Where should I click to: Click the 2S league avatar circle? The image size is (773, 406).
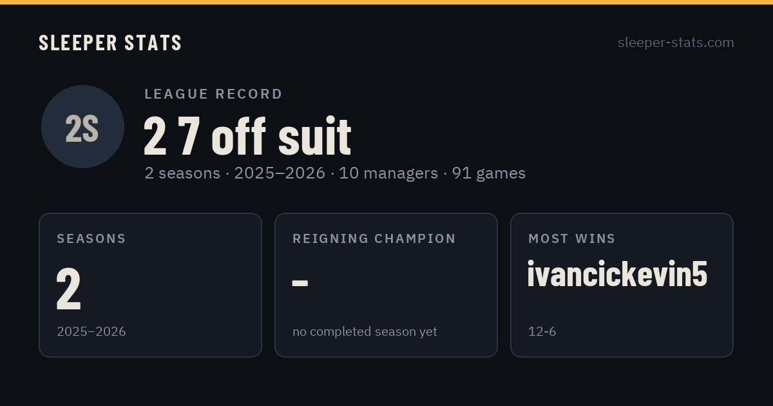click(82, 126)
